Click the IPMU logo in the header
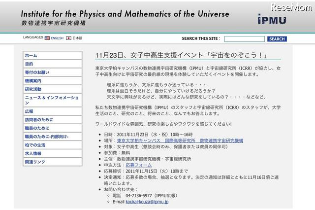Image resolution: width=315 pixels, height=210 pixels. 272,19
